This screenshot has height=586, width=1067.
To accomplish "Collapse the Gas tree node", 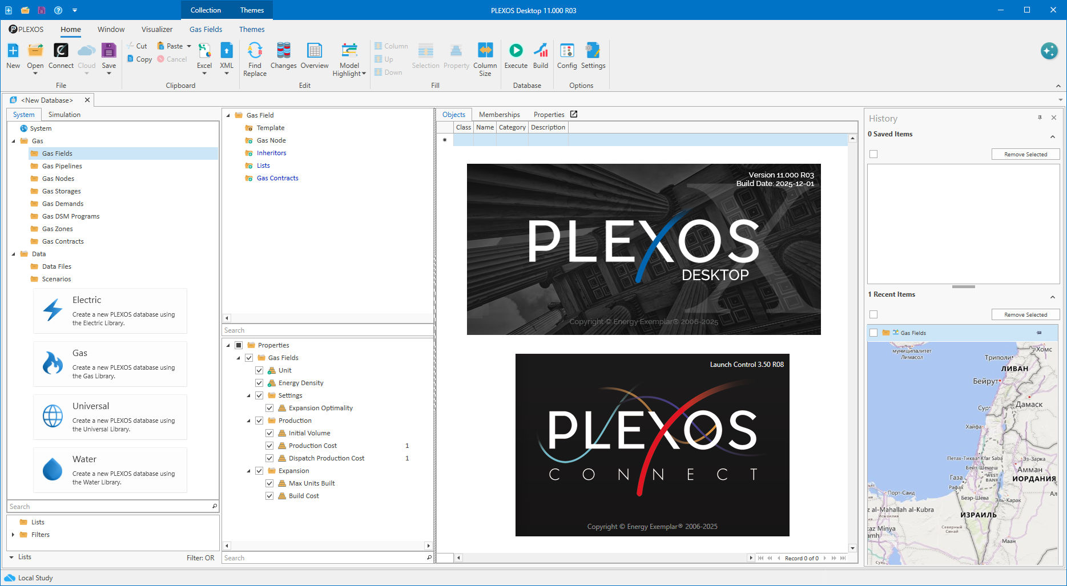I will (x=14, y=141).
